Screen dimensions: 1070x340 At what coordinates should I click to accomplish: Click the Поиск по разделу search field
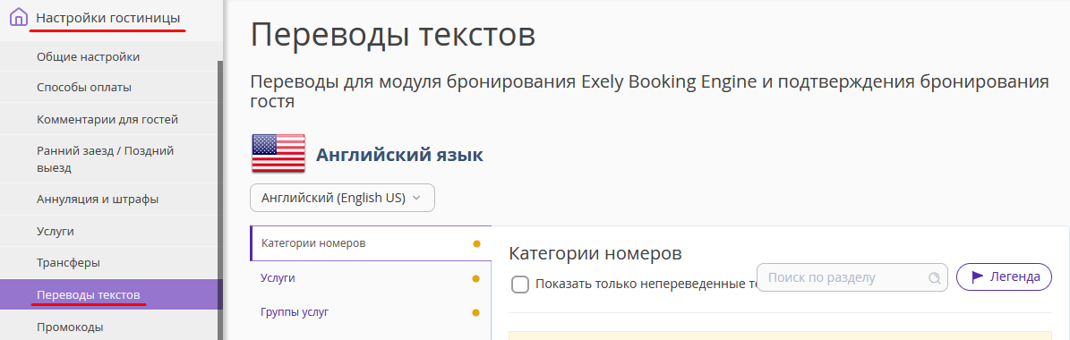tap(852, 277)
